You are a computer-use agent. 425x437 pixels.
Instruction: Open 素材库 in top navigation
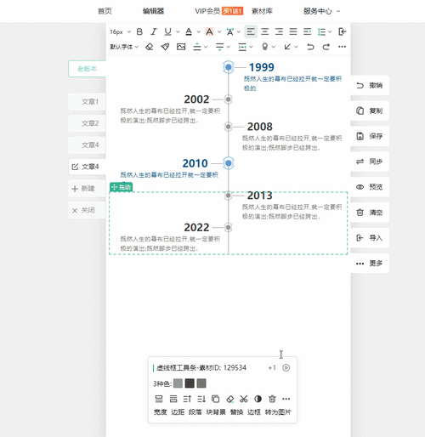point(262,11)
